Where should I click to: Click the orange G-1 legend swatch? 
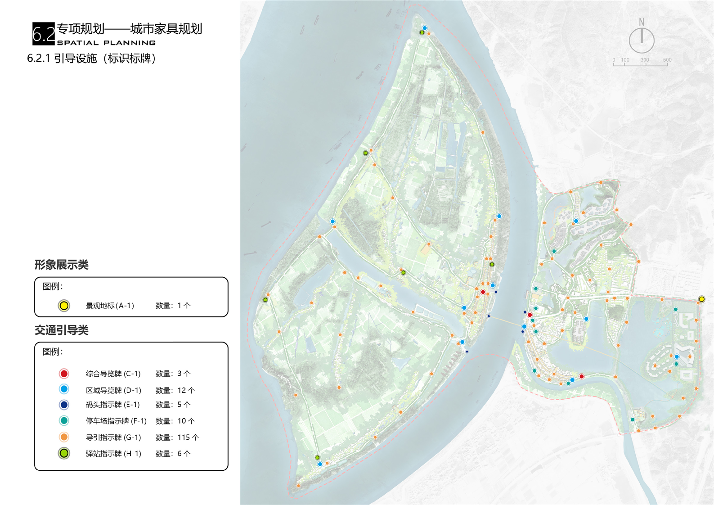(64, 437)
